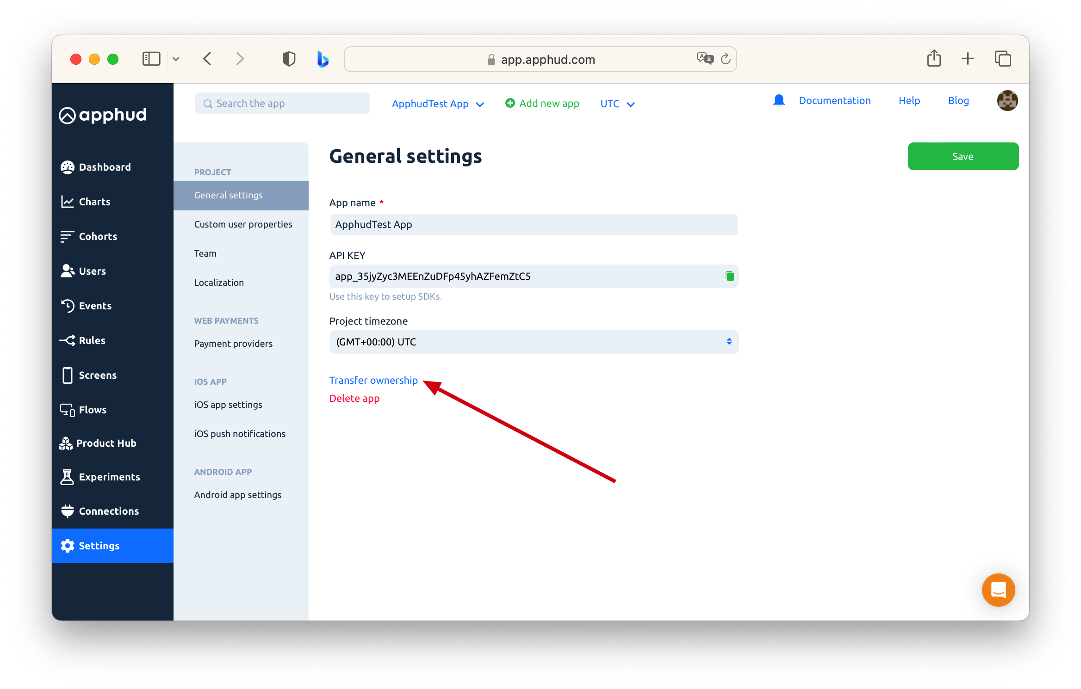The image size is (1081, 689).
Task: Open the UTC timezone dropdown in header
Action: (x=617, y=104)
